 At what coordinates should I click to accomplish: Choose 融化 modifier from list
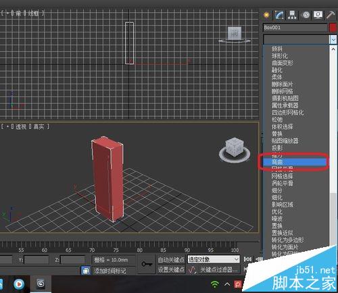(277, 70)
